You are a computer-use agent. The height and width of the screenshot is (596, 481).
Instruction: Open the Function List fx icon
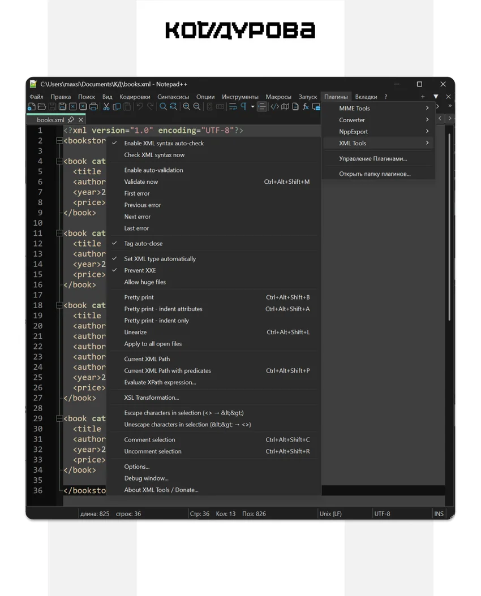306,107
